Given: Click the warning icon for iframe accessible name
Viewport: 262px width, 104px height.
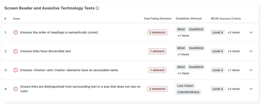Looking at the screenshot, I should [x=16, y=70].
